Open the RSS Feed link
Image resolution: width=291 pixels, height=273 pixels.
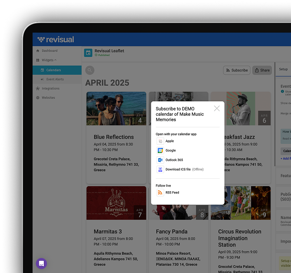[x=168, y=193]
